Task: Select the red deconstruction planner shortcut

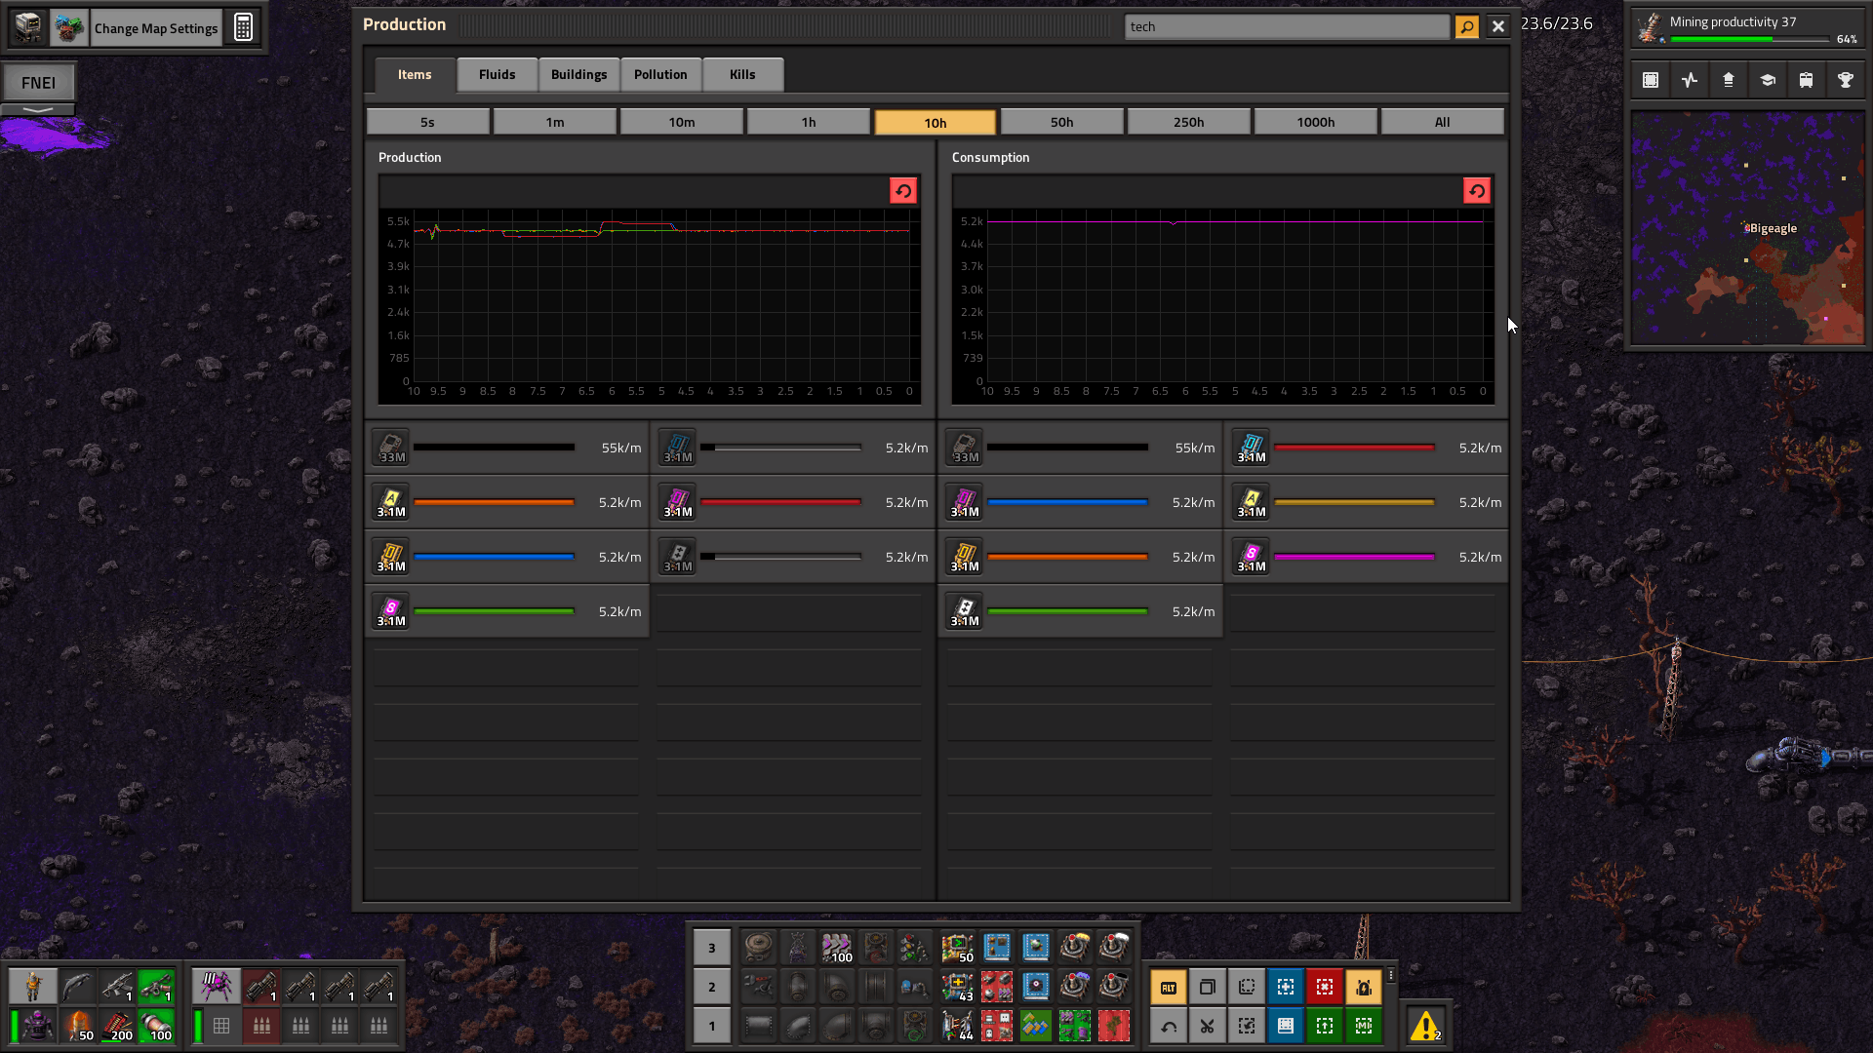Action: pyautogui.click(x=1324, y=987)
